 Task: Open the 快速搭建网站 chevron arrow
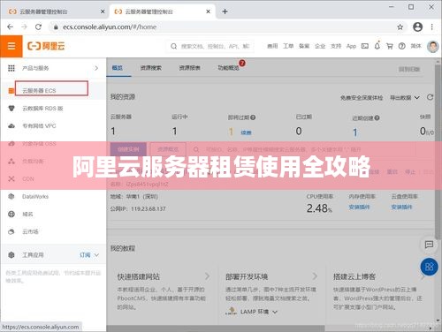point(207,276)
